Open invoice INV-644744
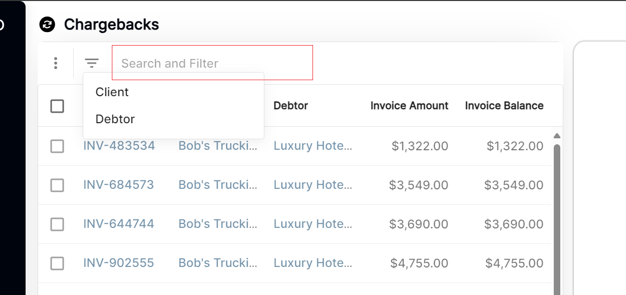The width and height of the screenshot is (626, 295). (119, 224)
